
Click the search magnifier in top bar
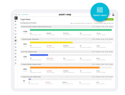[19, 14]
